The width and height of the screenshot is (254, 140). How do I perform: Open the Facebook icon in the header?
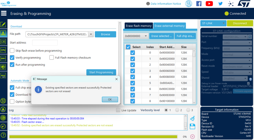click(x=199, y=4)
